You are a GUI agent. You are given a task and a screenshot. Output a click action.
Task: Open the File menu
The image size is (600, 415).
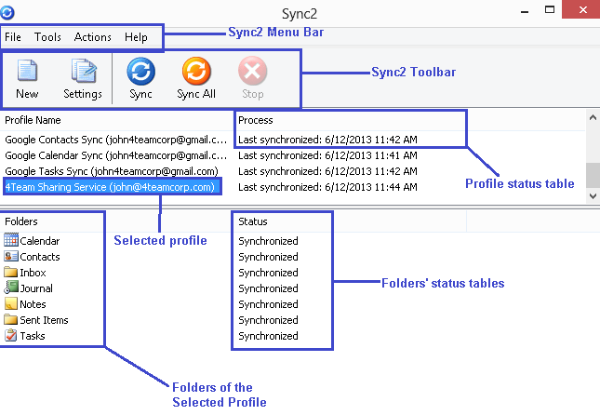click(13, 37)
